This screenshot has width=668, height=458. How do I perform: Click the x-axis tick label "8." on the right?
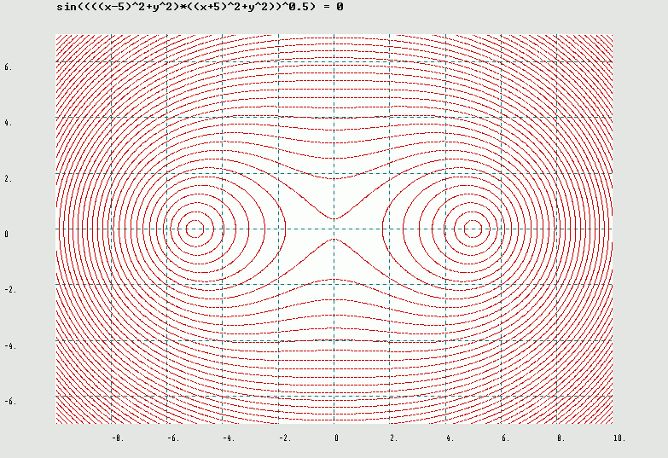tap(561, 438)
